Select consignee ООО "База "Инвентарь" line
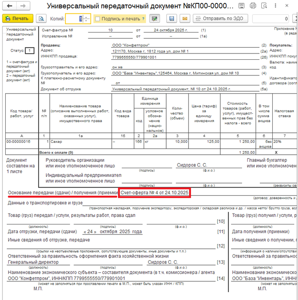Screen dimensions: 298x300 click(176, 73)
